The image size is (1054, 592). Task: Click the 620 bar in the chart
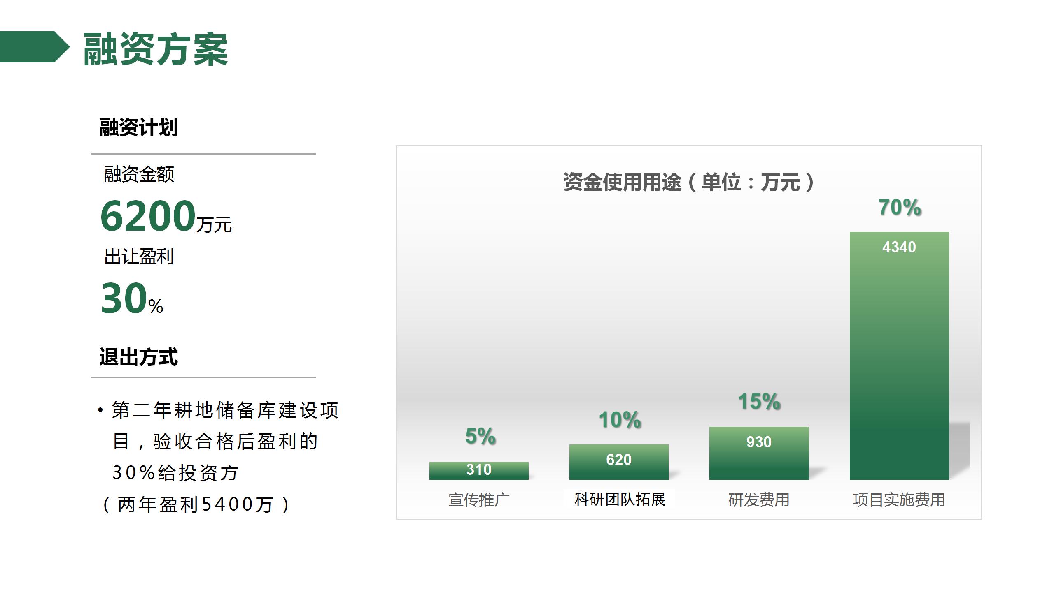(x=619, y=462)
